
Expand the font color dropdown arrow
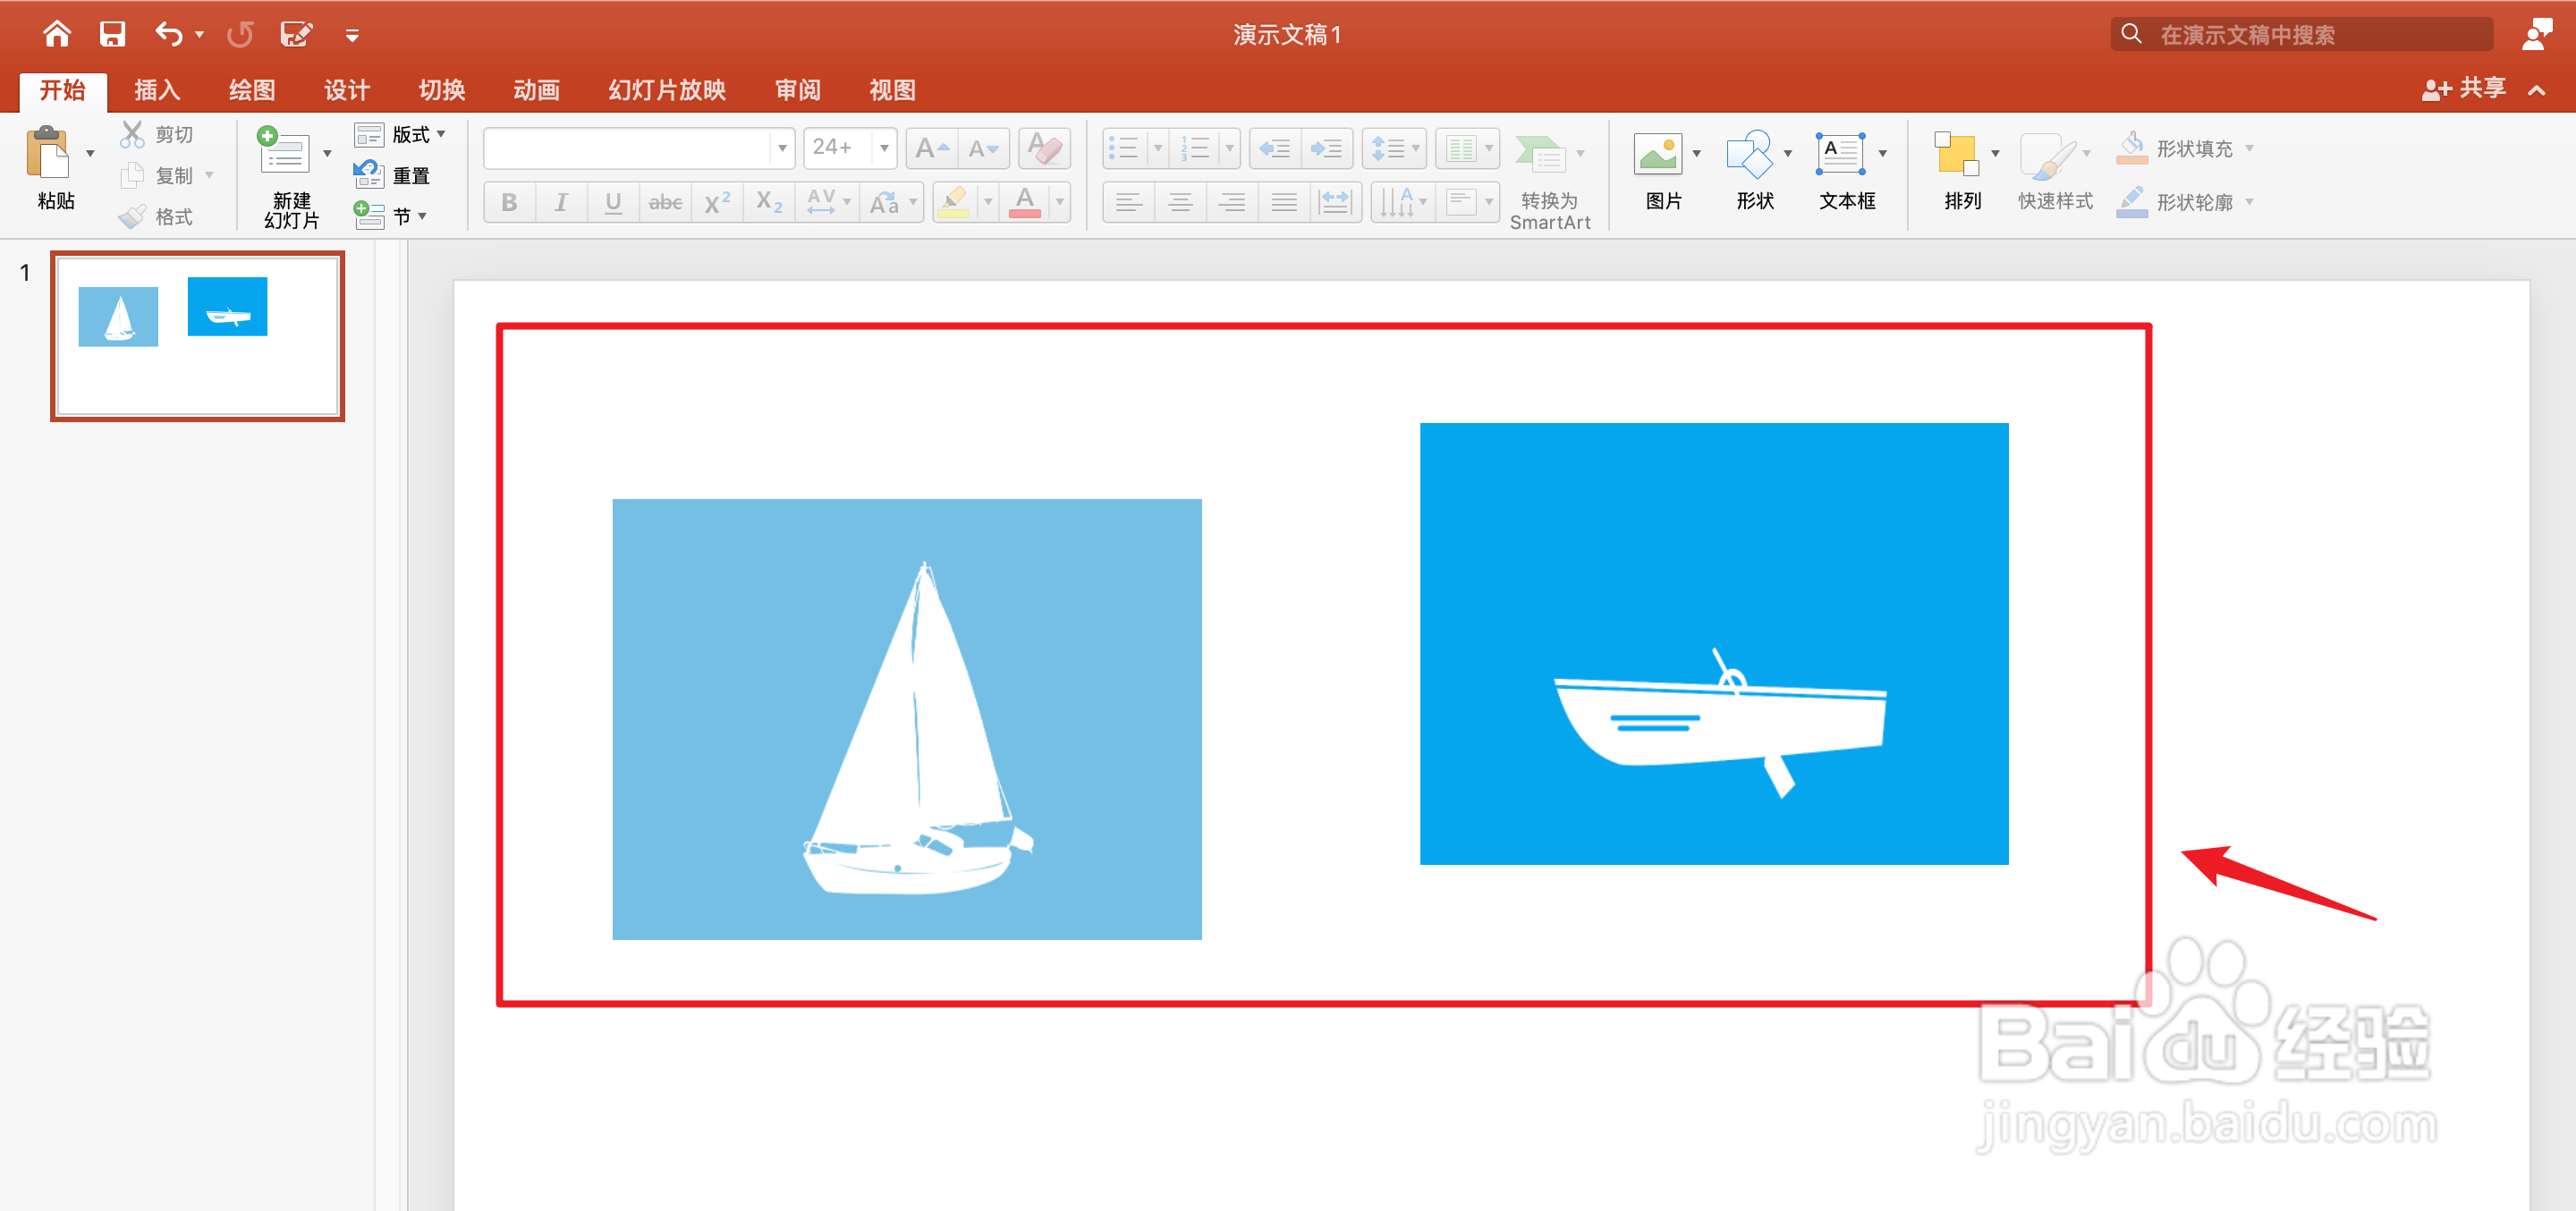[x=1059, y=203]
